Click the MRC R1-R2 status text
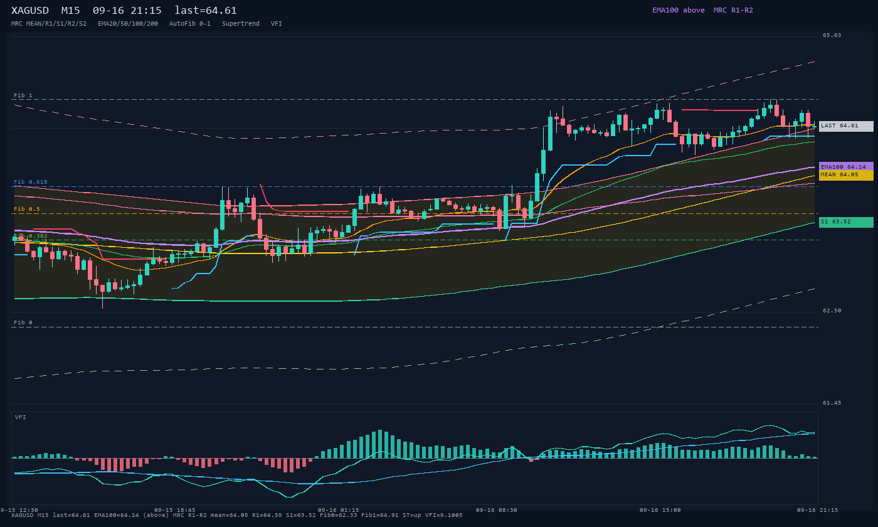 pos(733,10)
